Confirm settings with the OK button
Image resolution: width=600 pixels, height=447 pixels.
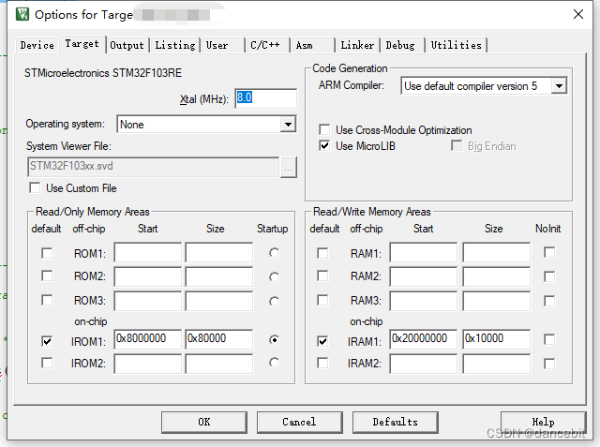point(204,422)
